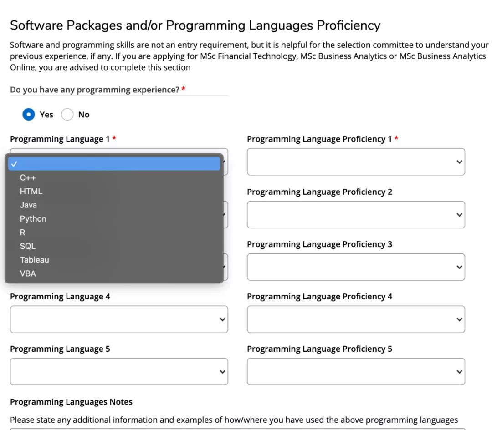This screenshot has height=430, width=492.
Task: Choose HTML from the language list
Action: pos(31,192)
